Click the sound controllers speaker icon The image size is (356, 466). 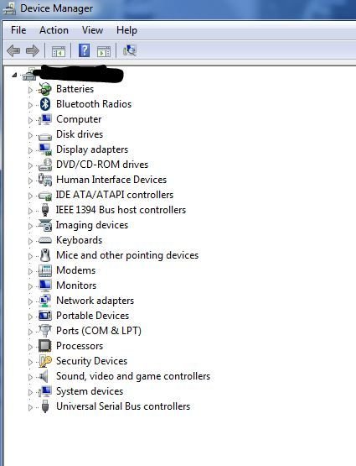pos(44,376)
